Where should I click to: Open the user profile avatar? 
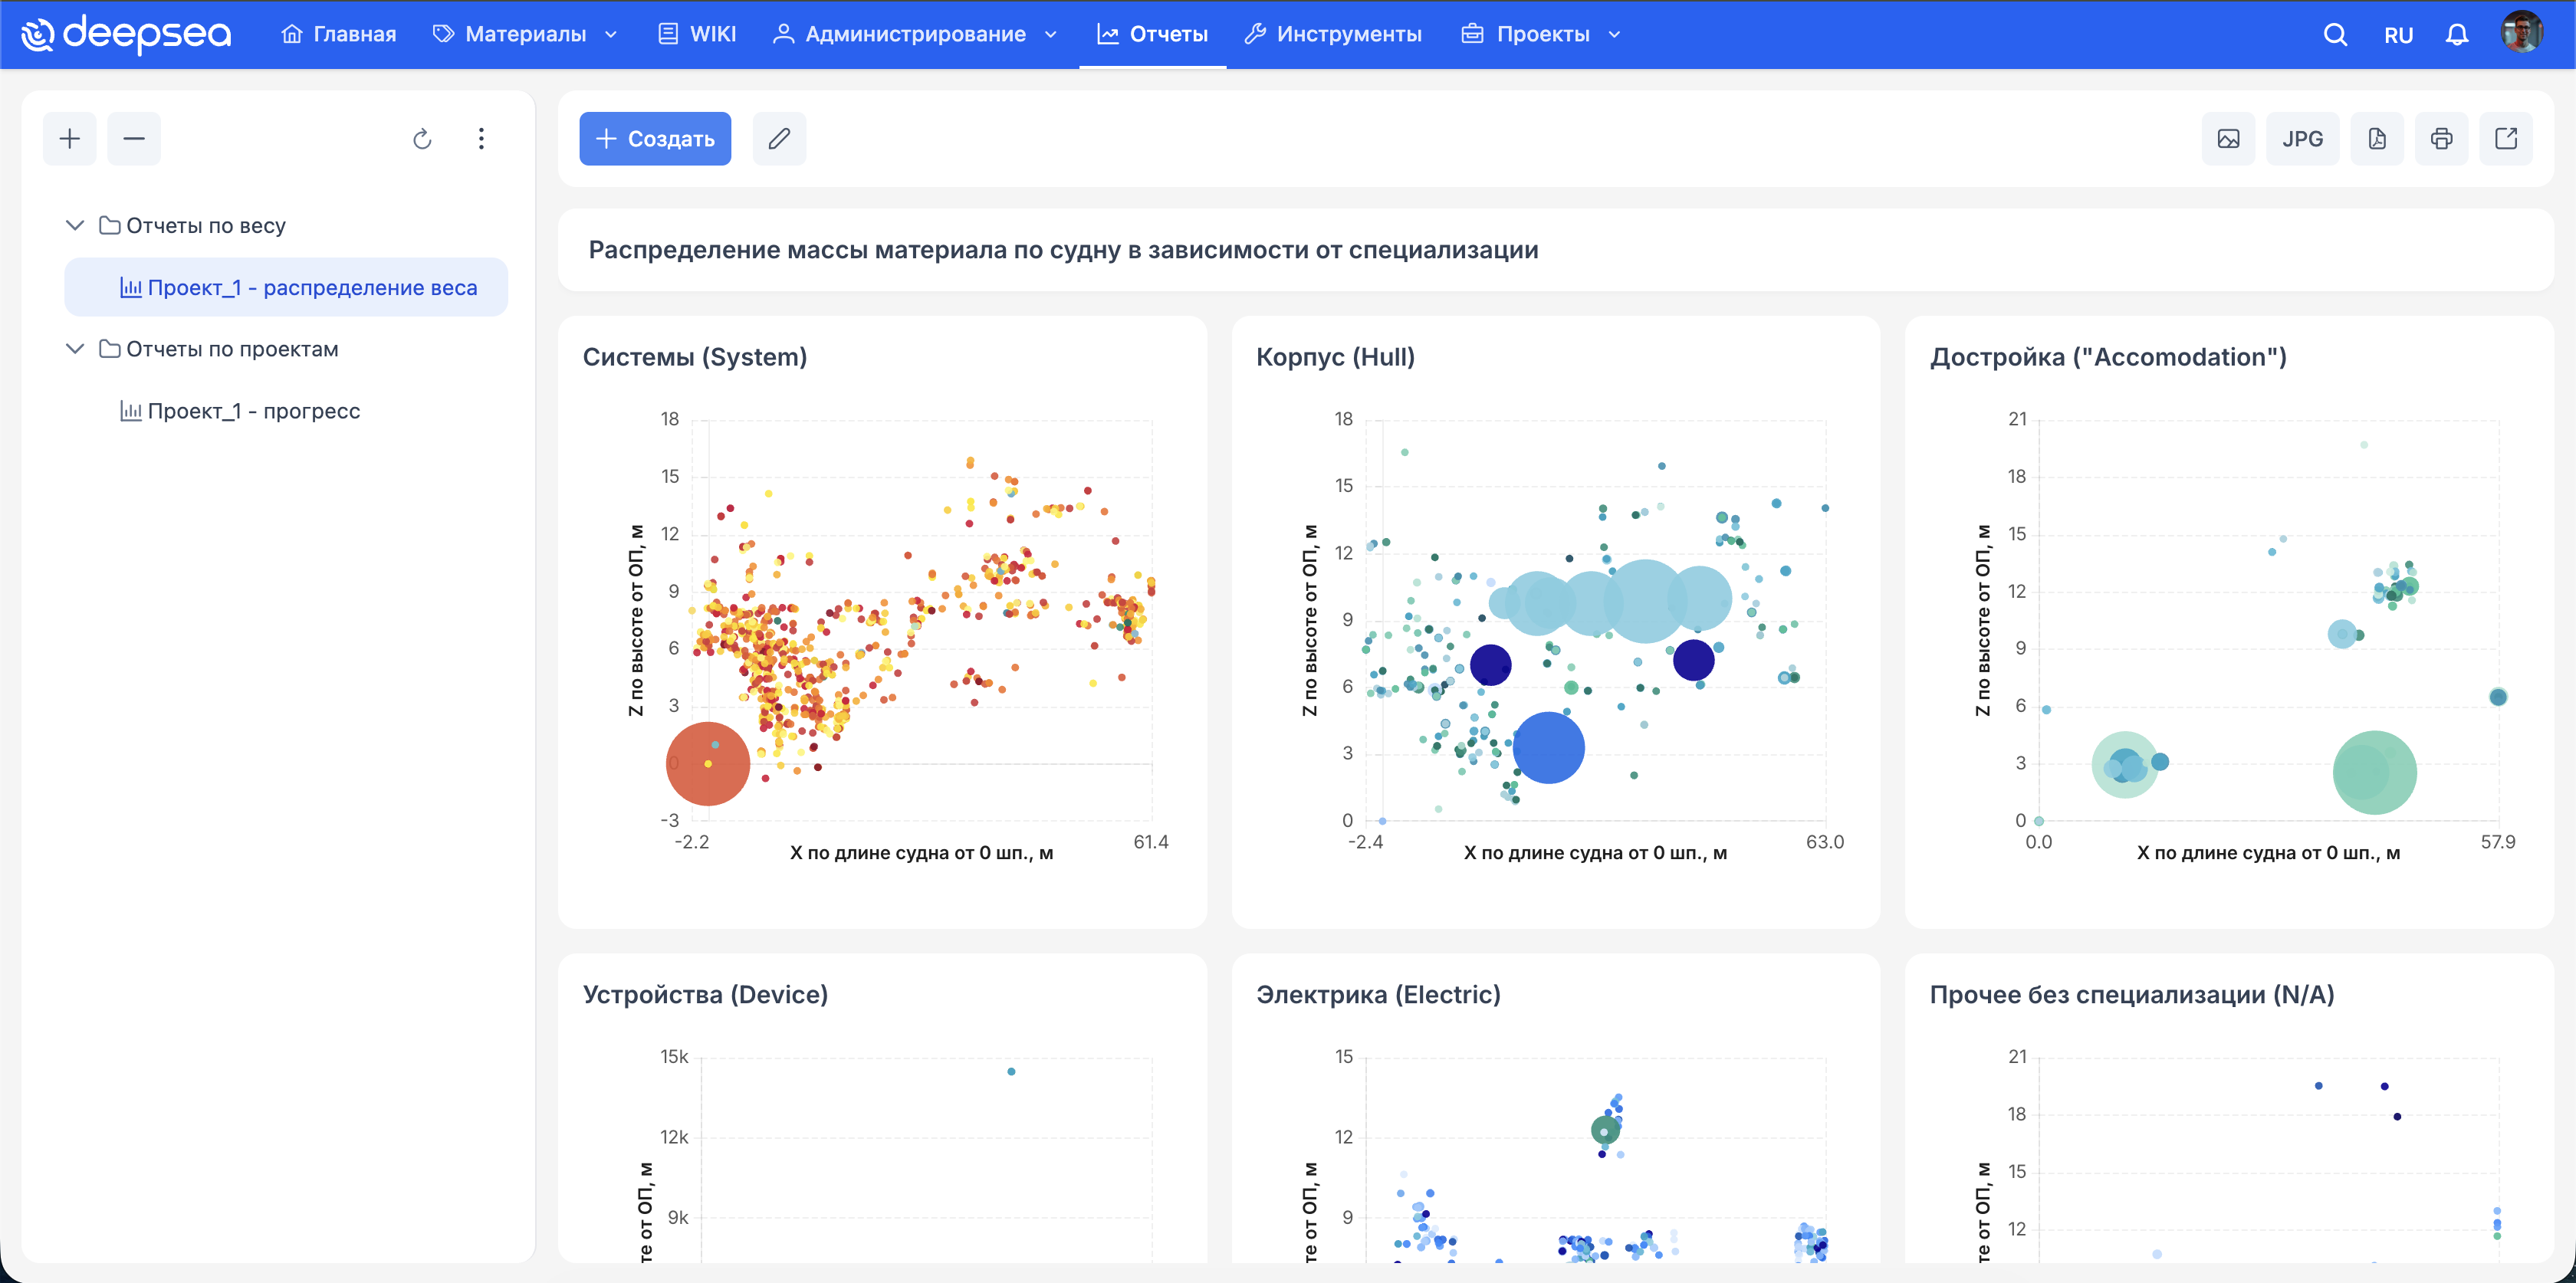[2522, 33]
